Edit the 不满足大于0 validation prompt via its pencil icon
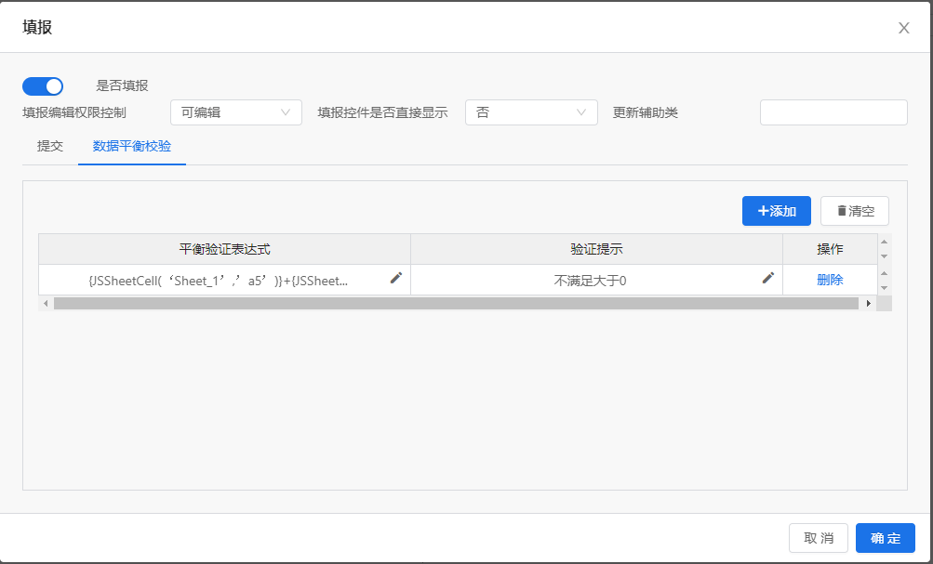This screenshot has height=564, width=933. tap(768, 278)
